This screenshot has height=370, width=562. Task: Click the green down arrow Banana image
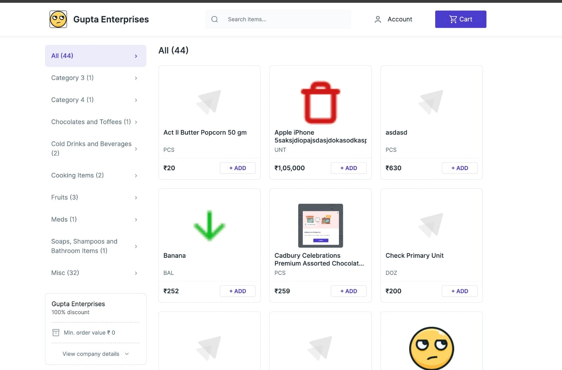point(209,226)
